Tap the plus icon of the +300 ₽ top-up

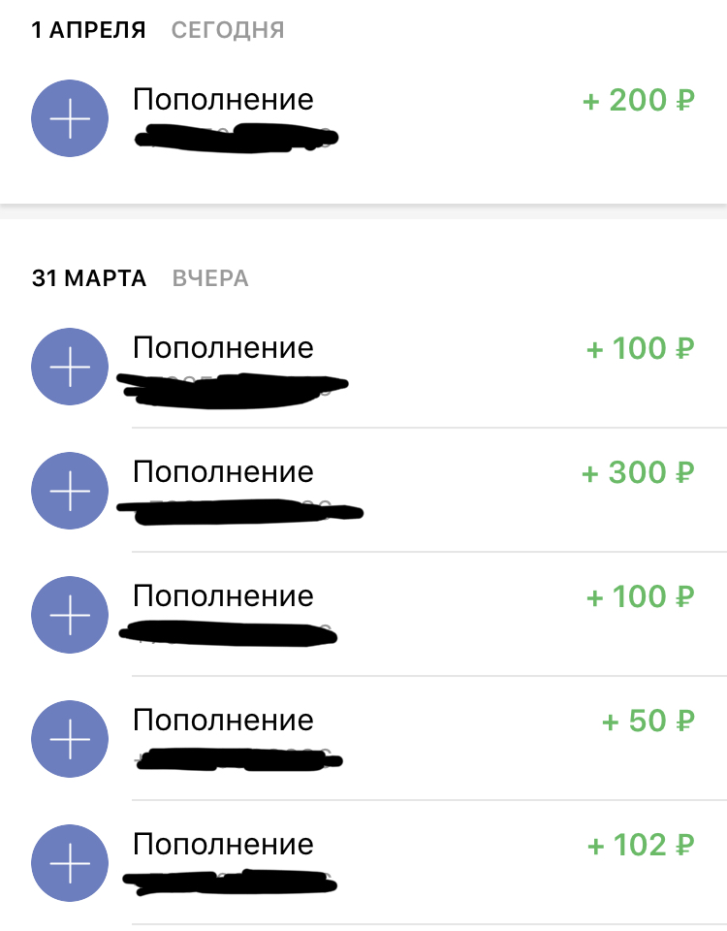pos(70,492)
